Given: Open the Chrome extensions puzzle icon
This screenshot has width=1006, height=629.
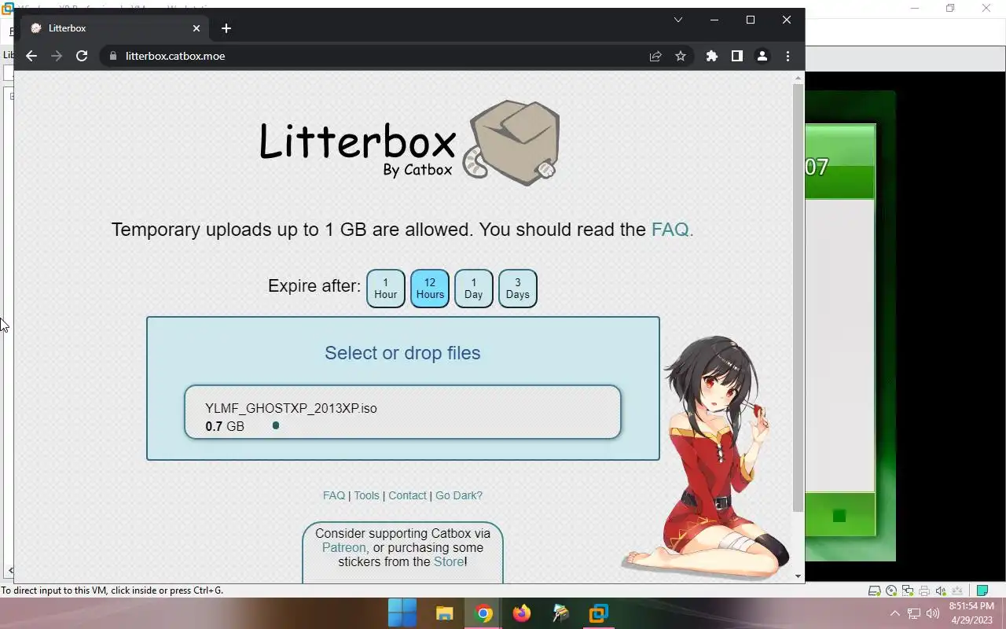Looking at the screenshot, I should pyautogui.click(x=712, y=56).
